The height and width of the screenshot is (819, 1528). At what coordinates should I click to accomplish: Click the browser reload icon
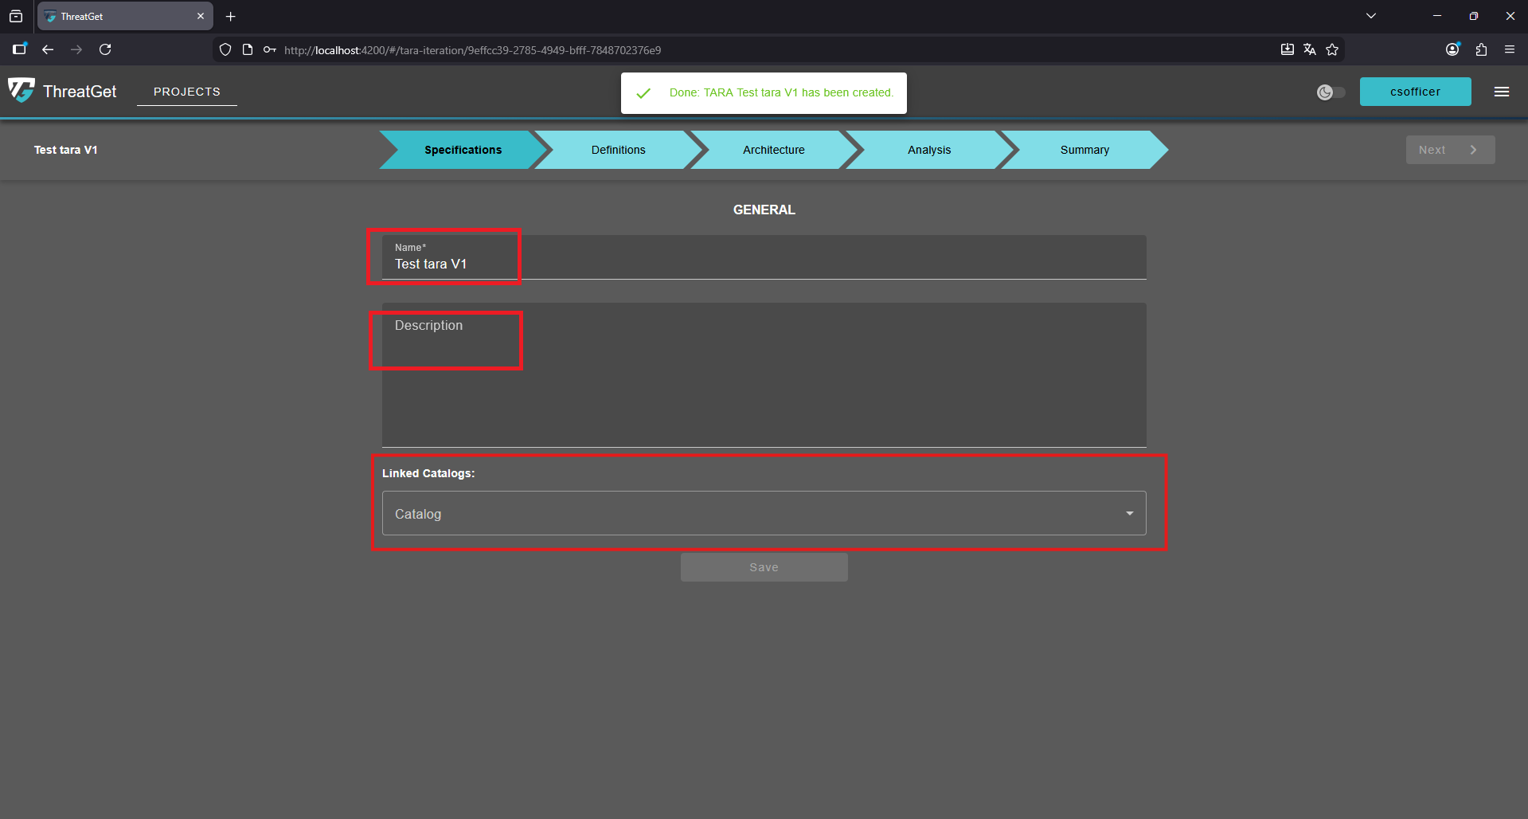tap(105, 49)
